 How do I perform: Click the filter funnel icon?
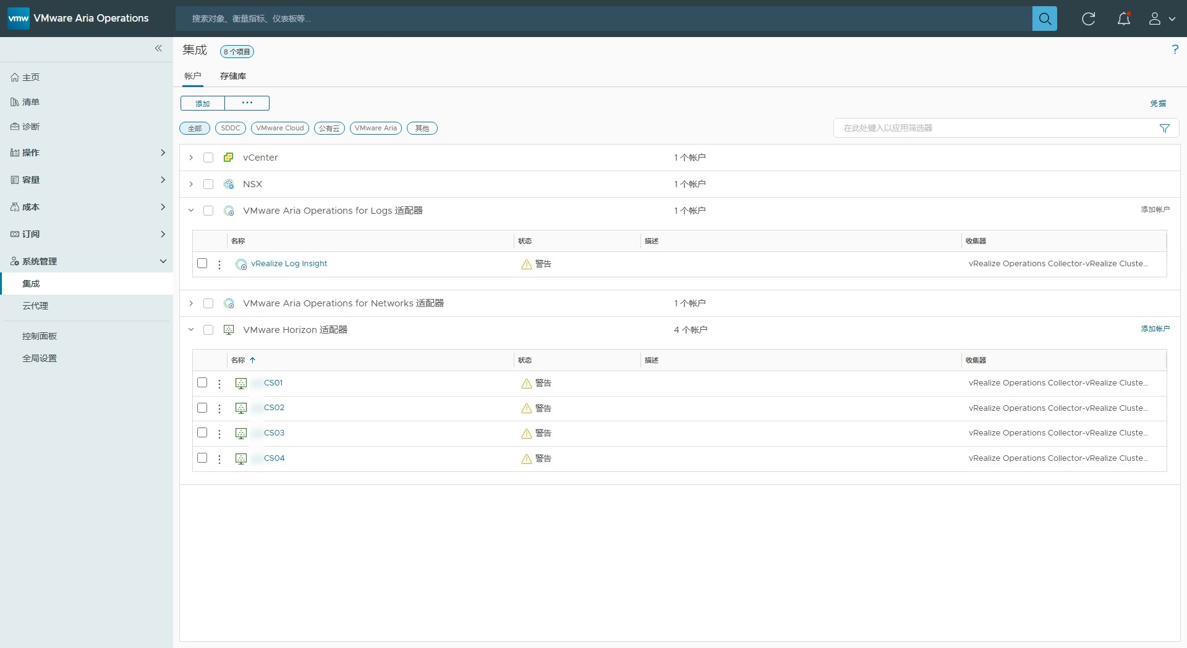tap(1164, 128)
